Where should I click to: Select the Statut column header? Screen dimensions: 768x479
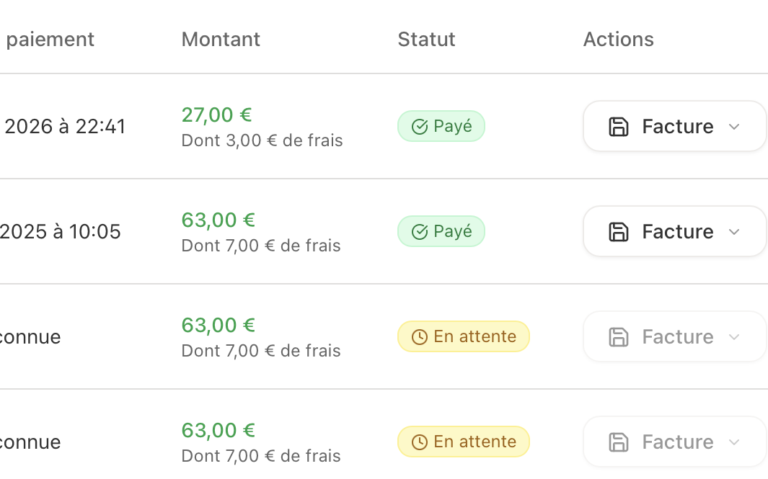pos(426,39)
